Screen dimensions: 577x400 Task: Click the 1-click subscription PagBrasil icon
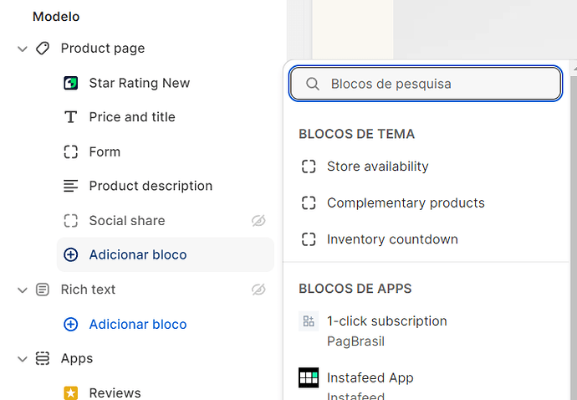[x=309, y=321]
